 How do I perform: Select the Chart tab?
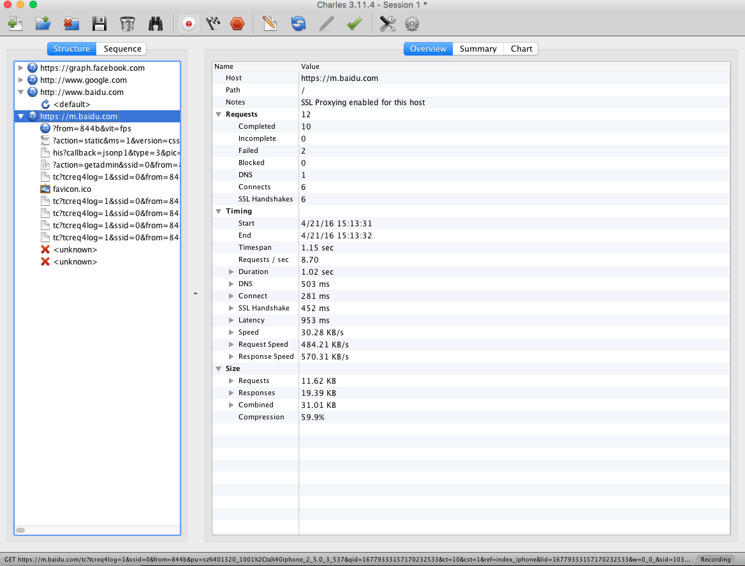tap(521, 48)
